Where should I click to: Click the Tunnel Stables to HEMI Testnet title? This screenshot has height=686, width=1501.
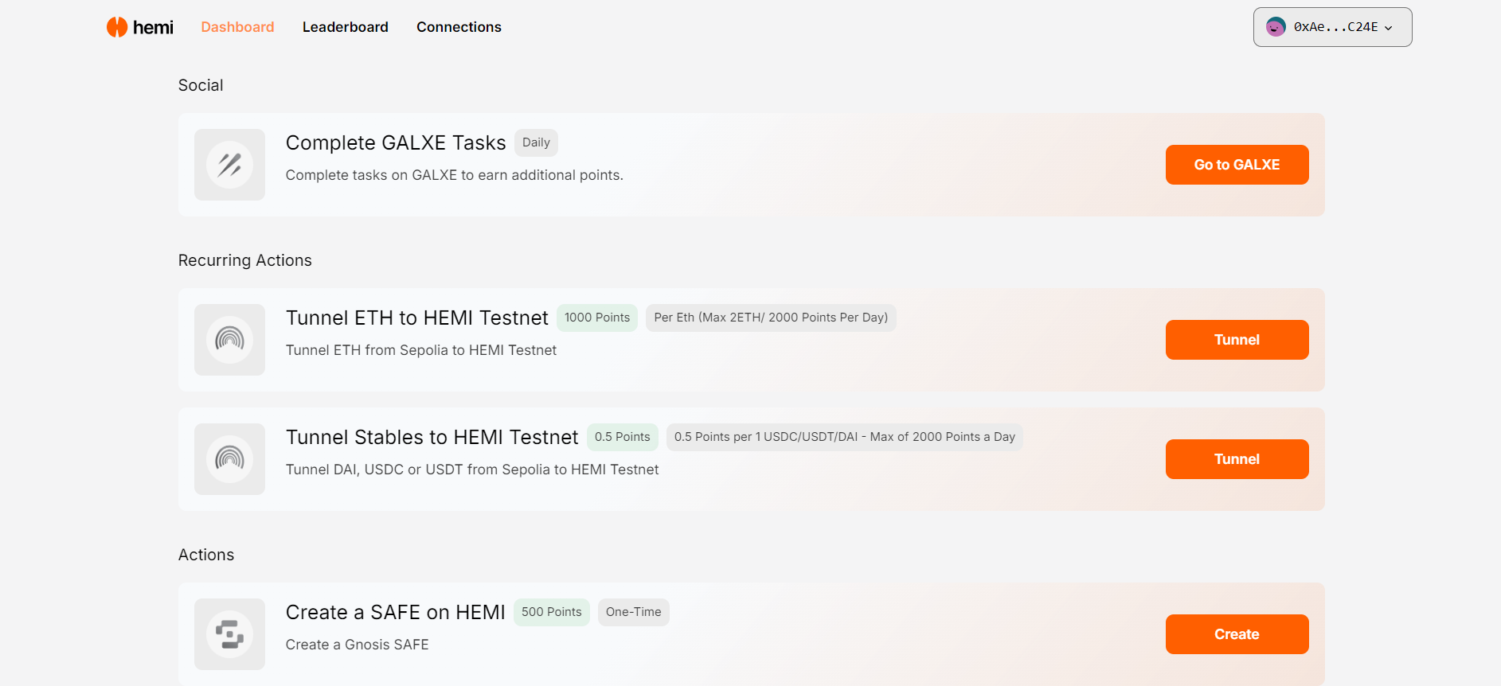pyautogui.click(x=432, y=438)
